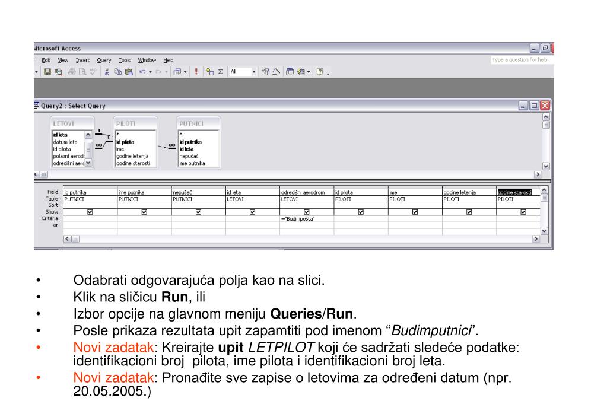Click the 'godine starosti' field cell in grid
607x420 pixels.
tap(518, 192)
